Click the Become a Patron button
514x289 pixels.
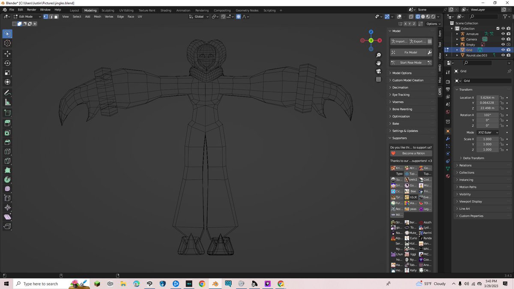coord(411,153)
